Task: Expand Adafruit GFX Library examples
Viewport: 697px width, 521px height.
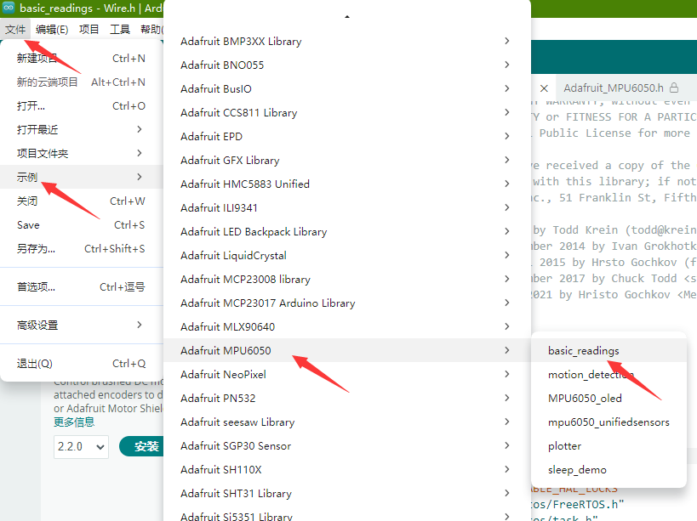Action: coord(347,160)
